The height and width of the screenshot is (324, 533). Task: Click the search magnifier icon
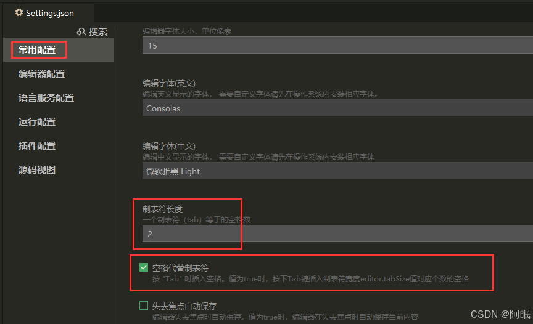pyautogui.click(x=81, y=31)
